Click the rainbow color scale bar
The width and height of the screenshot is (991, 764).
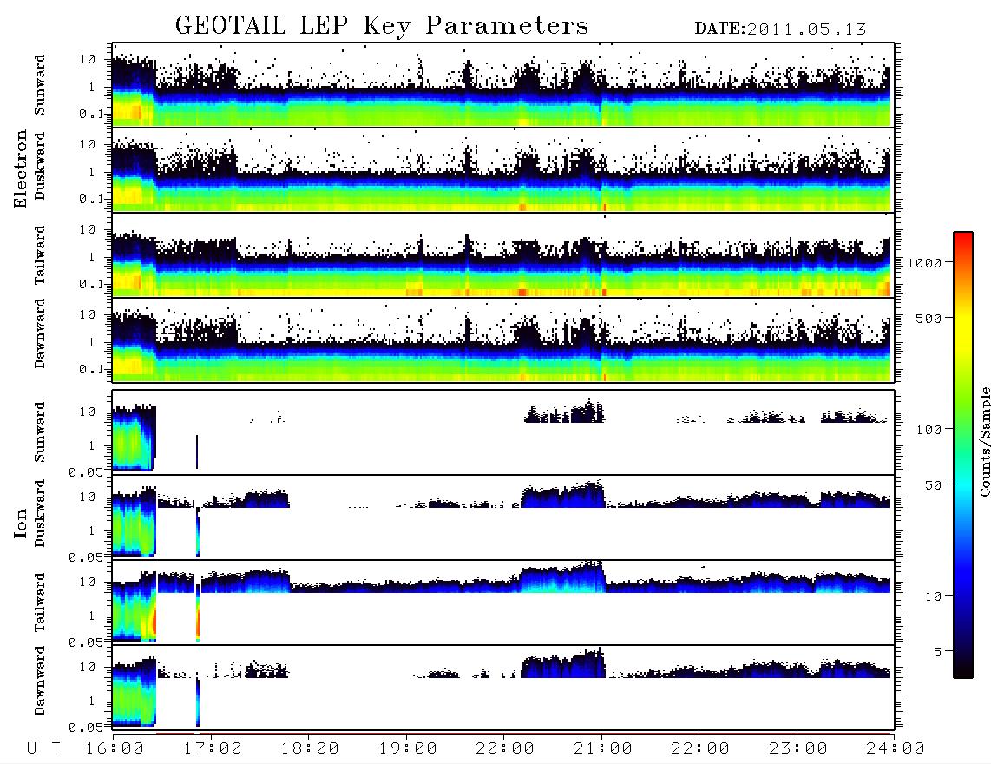coord(962,455)
